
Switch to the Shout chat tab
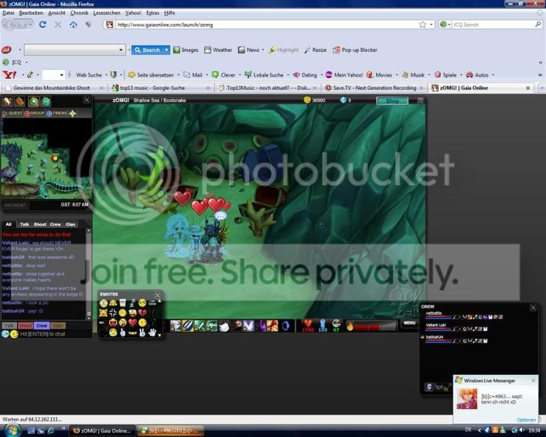40,225
